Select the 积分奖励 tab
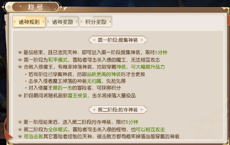 [x=96, y=22]
